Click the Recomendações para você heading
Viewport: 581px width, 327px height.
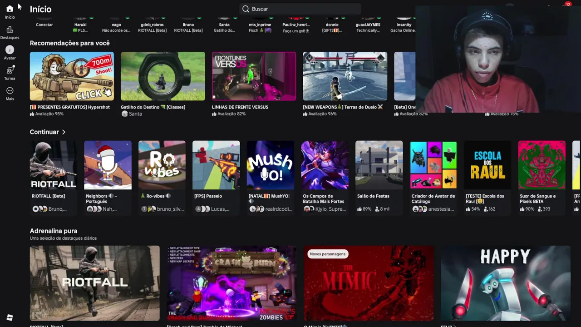(69, 43)
